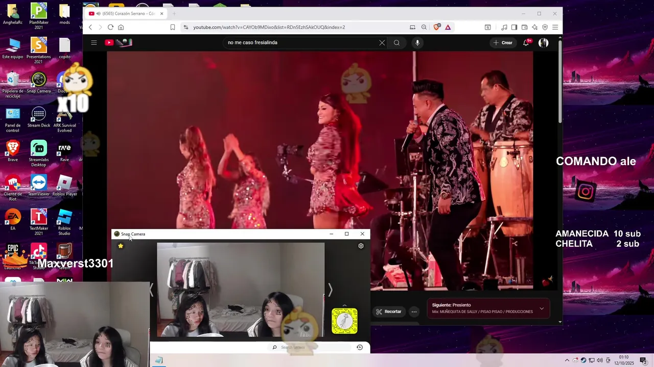Open YouTube notifications bell
654x367 pixels.
526,43
